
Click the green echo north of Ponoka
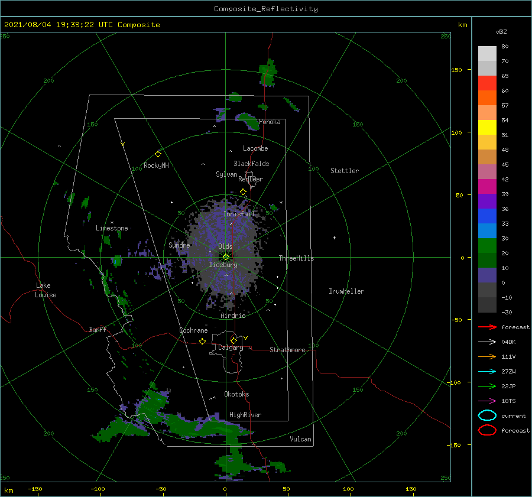(268, 73)
